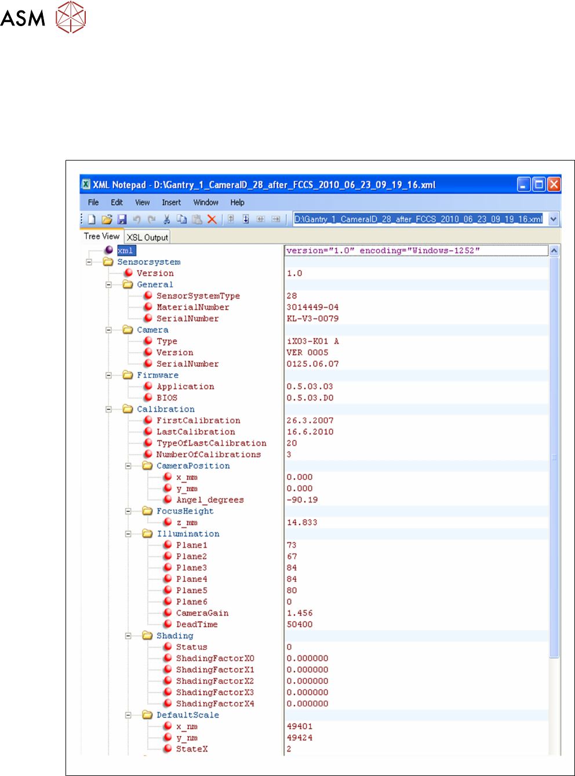Image resolution: width=575 pixels, height=776 pixels.
Task: Click the Nudge node down icon
Action: (x=246, y=219)
